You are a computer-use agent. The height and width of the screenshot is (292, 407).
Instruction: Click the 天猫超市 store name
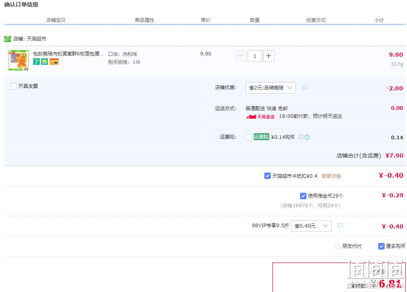click(x=36, y=39)
